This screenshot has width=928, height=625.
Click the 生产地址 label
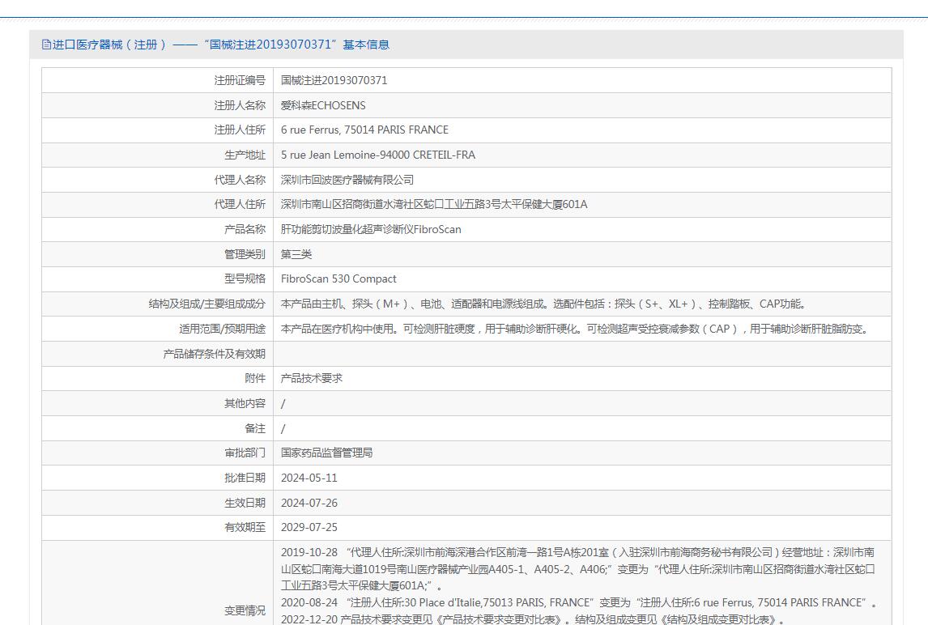pos(245,155)
